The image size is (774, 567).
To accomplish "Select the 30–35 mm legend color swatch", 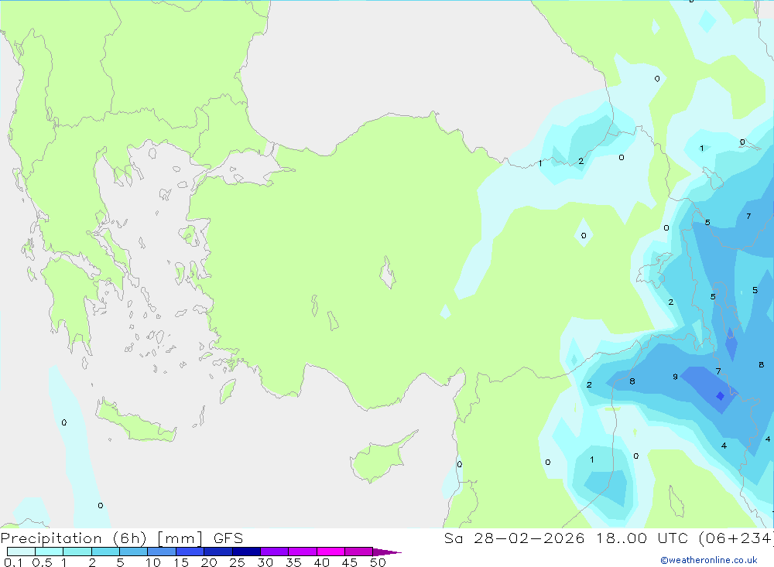I will [x=275, y=552].
